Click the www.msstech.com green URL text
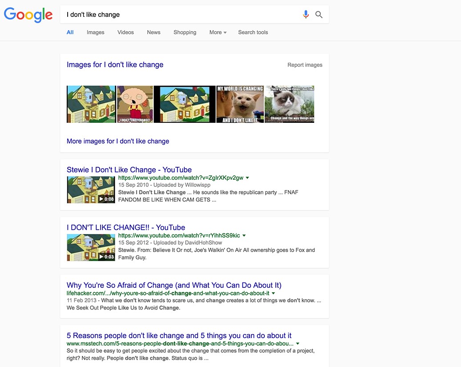The height and width of the screenshot is (367, 461). (x=180, y=343)
